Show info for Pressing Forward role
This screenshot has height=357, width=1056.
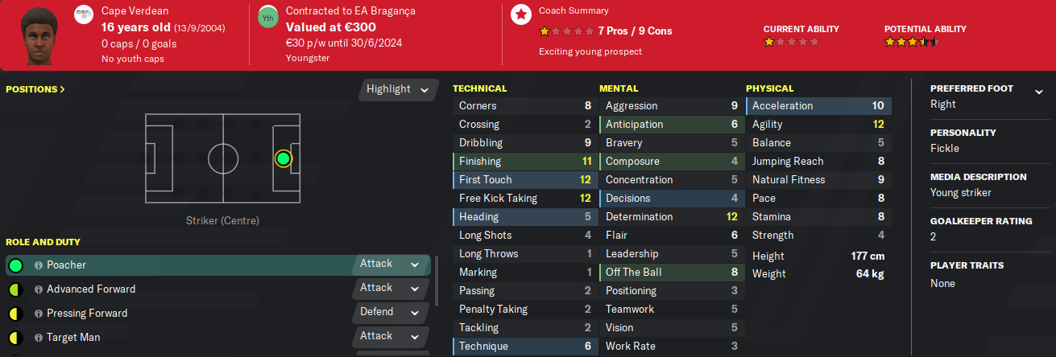click(x=38, y=314)
